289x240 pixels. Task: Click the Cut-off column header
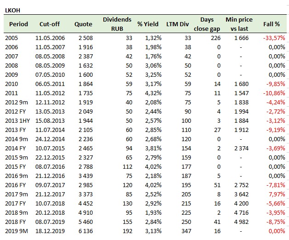point(50,24)
